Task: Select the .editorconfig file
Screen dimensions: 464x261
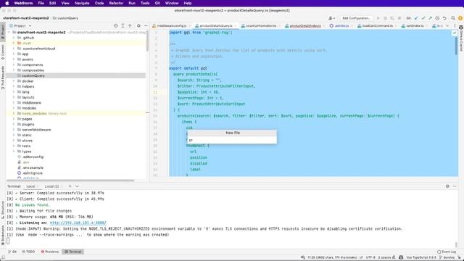Action: pyautogui.click(x=33, y=157)
